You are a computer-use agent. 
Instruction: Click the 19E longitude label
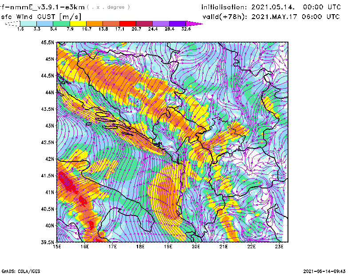click(x=168, y=247)
